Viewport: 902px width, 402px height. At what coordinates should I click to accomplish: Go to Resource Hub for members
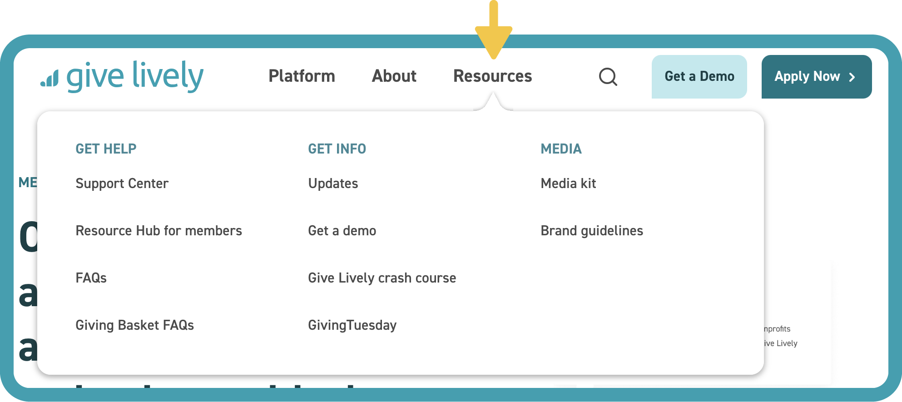point(159,231)
